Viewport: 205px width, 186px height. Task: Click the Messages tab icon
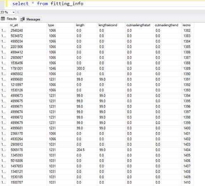23,19
